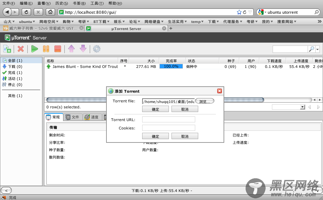This screenshot has height=200, width=323.
Task: Click the reload icon inside address bar
Action: coord(245,12)
